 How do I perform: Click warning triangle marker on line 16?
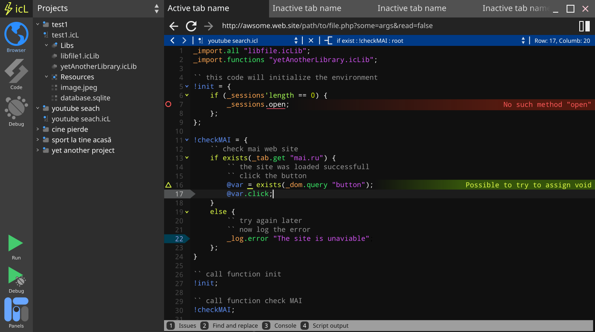(168, 185)
